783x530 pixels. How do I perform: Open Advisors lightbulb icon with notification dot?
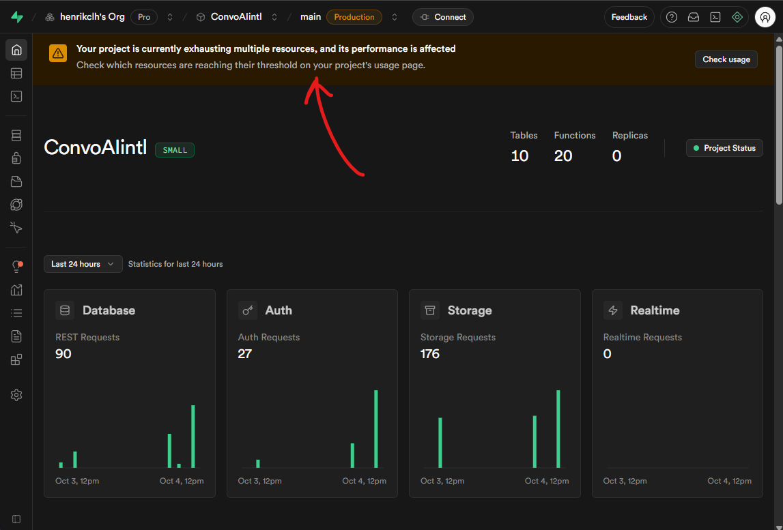[x=16, y=267]
